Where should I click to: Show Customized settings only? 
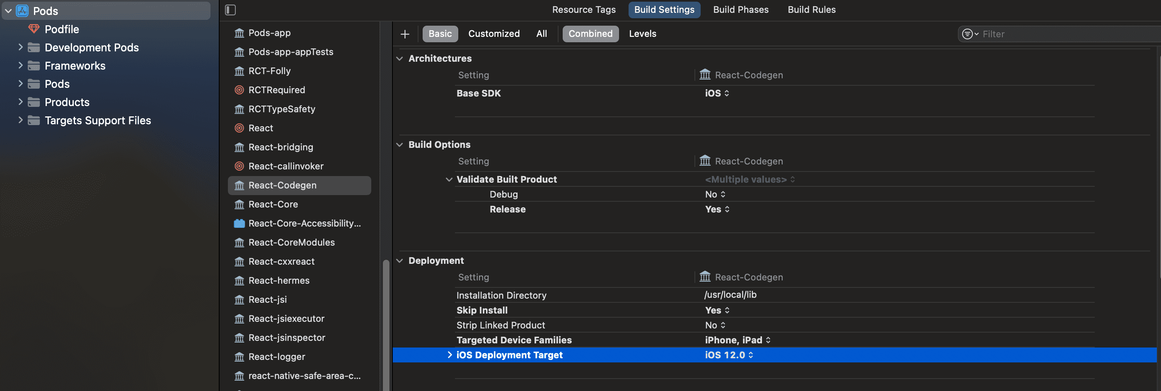coord(493,34)
